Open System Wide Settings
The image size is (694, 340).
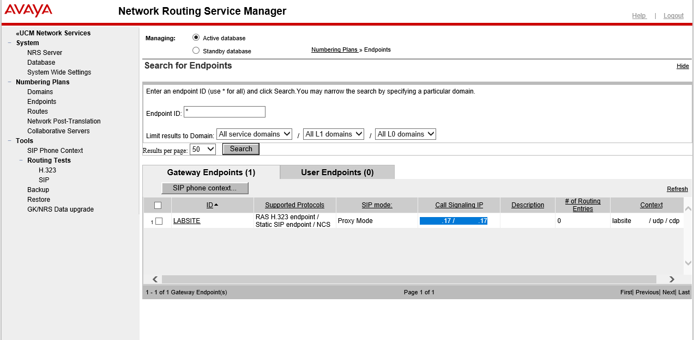[x=59, y=72]
